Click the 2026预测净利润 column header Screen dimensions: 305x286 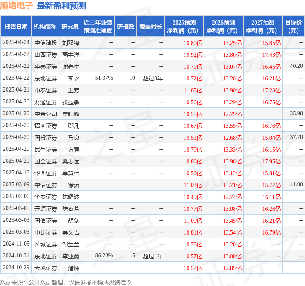(x=224, y=27)
